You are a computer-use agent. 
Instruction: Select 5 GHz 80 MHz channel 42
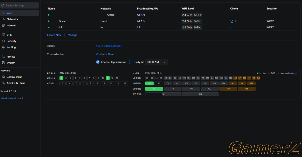click(x=154, y=89)
